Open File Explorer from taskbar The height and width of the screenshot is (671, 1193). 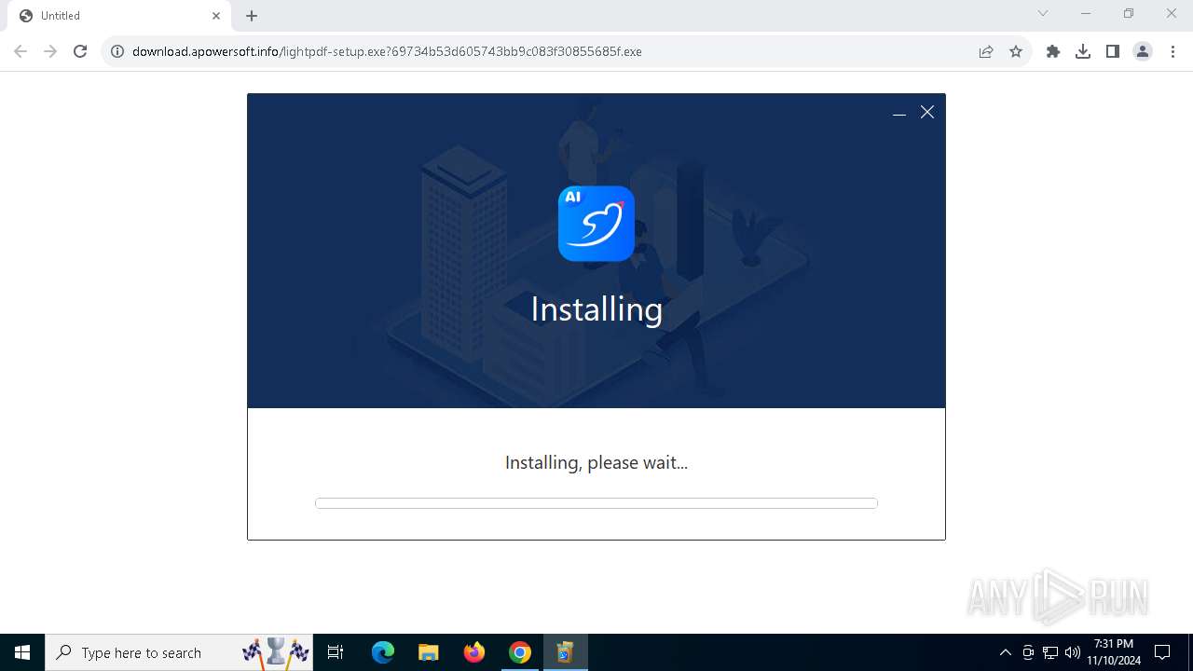[x=428, y=652]
